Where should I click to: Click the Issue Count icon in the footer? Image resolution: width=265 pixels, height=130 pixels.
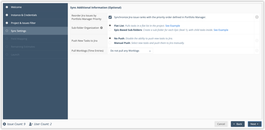(x=4, y=124)
